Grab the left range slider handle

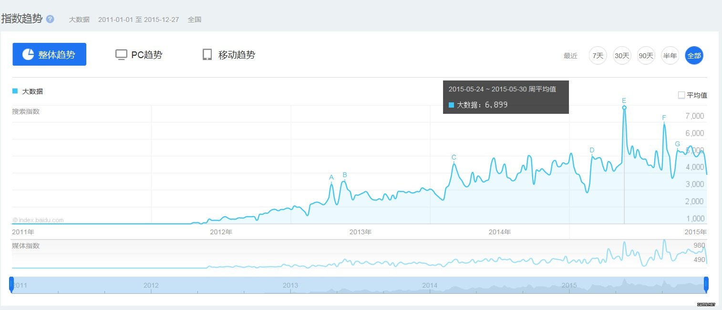11,284
